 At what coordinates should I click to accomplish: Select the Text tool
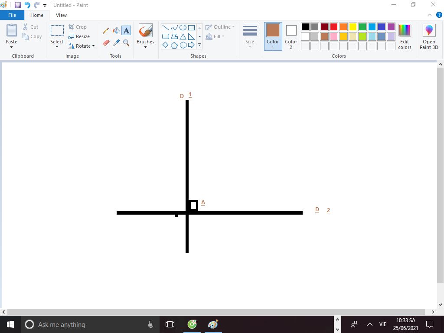tap(126, 31)
